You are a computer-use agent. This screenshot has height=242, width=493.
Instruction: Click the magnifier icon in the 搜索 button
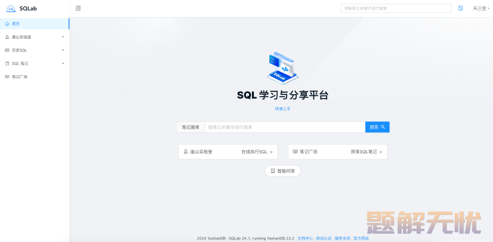(383, 127)
